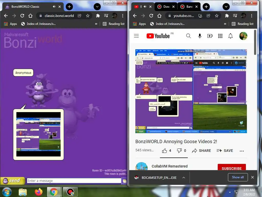The width and height of the screenshot is (262, 197).
Task: Open tab search dropdown in BonziWORLD window
Action: coord(97,7)
